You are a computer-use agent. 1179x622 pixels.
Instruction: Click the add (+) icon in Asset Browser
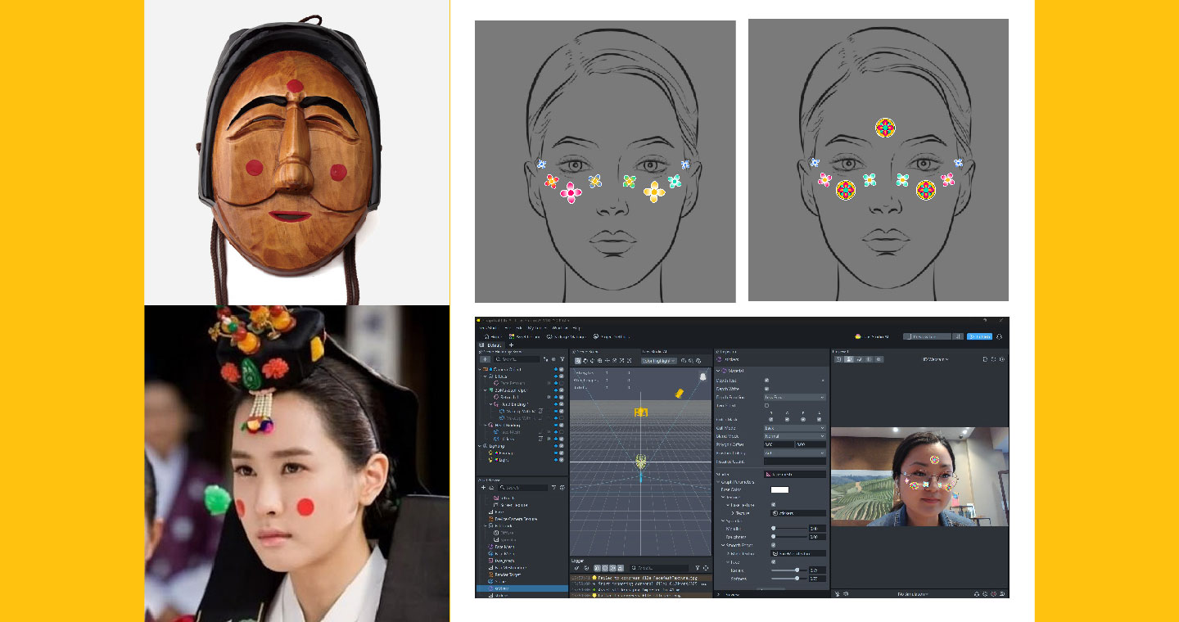tap(483, 487)
